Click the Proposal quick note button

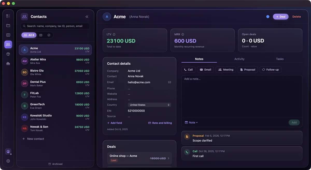click(x=248, y=70)
